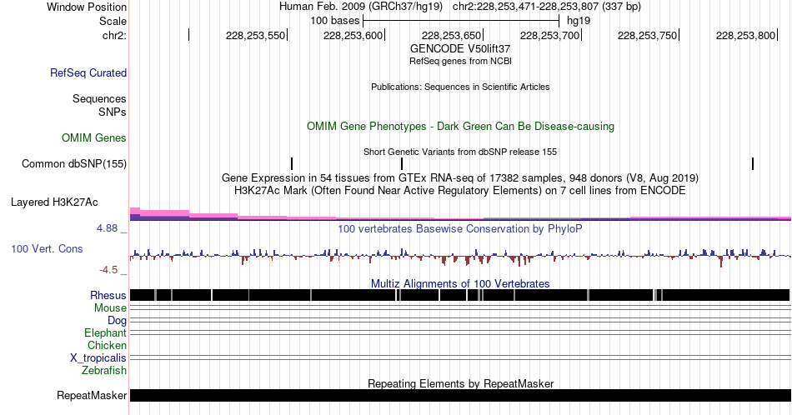
Task: Click the -4.5 PhyloP lower value
Action: 108,270
